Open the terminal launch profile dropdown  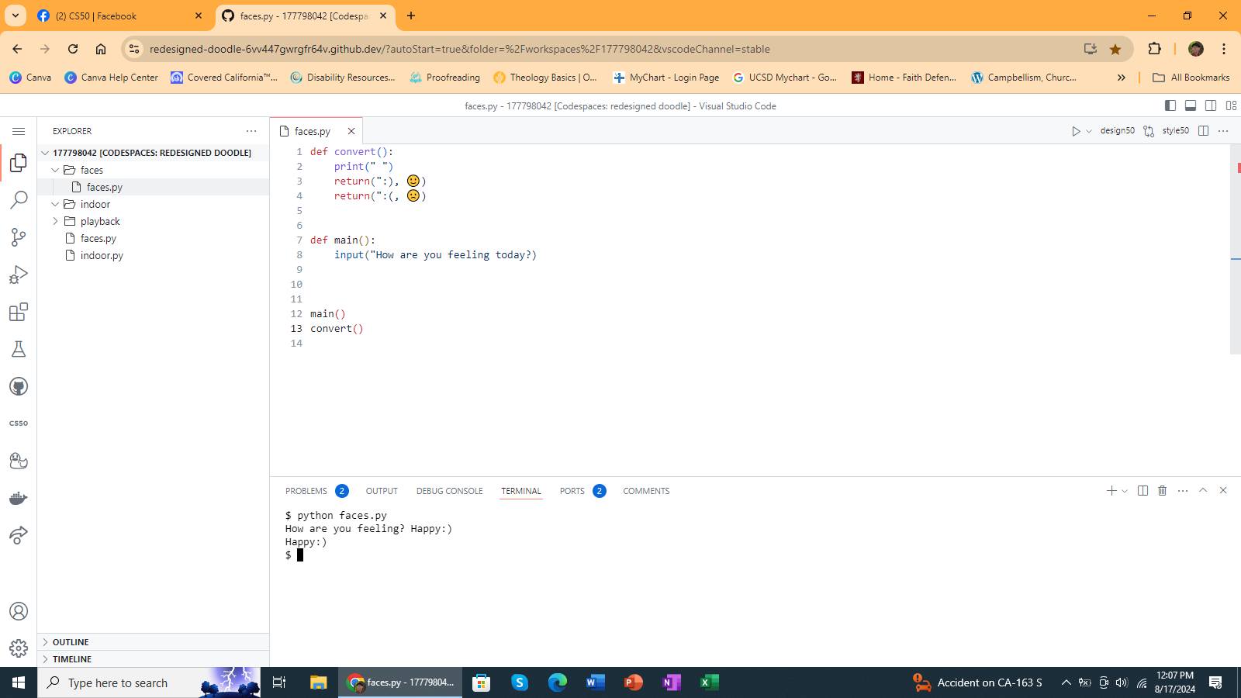(1125, 491)
